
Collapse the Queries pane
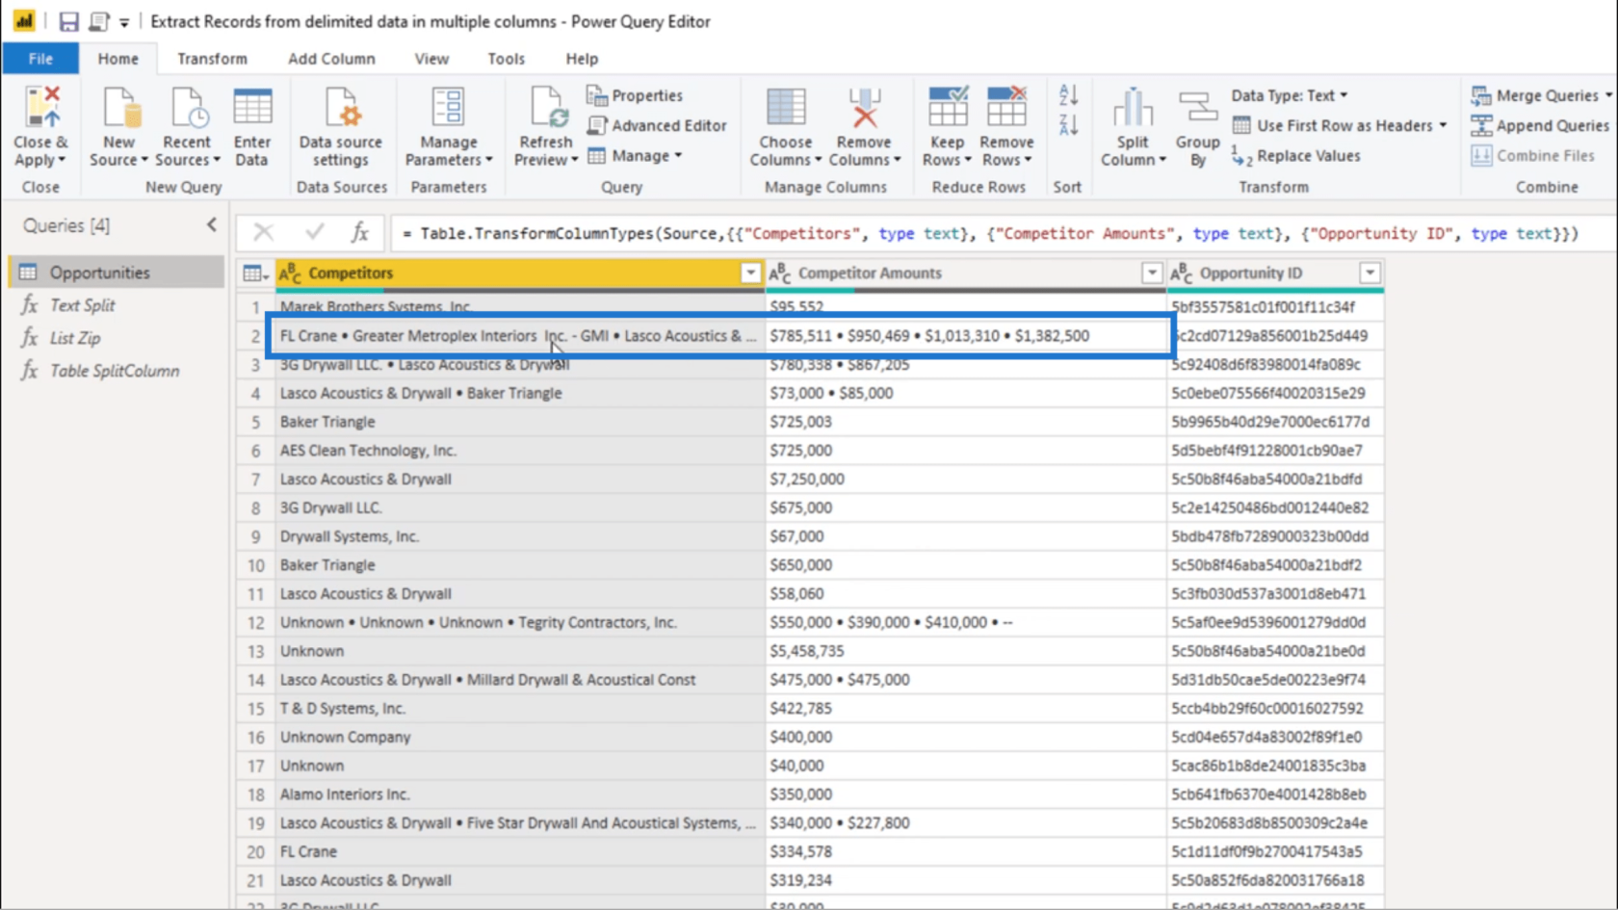[212, 225]
